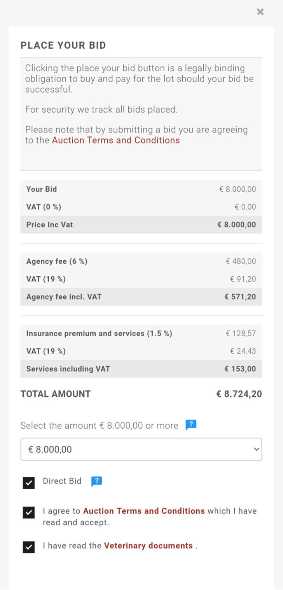This screenshot has width=283, height=590.
Task: Expand the bid amount dropdown arrow
Action: click(x=256, y=449)
